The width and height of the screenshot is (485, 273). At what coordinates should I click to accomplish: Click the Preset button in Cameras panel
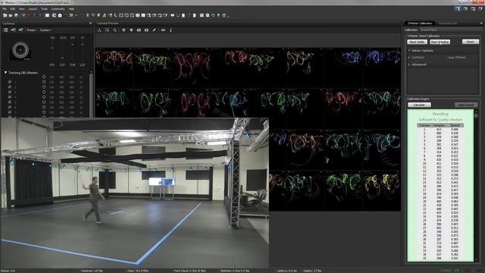click(x=31, y=30)
